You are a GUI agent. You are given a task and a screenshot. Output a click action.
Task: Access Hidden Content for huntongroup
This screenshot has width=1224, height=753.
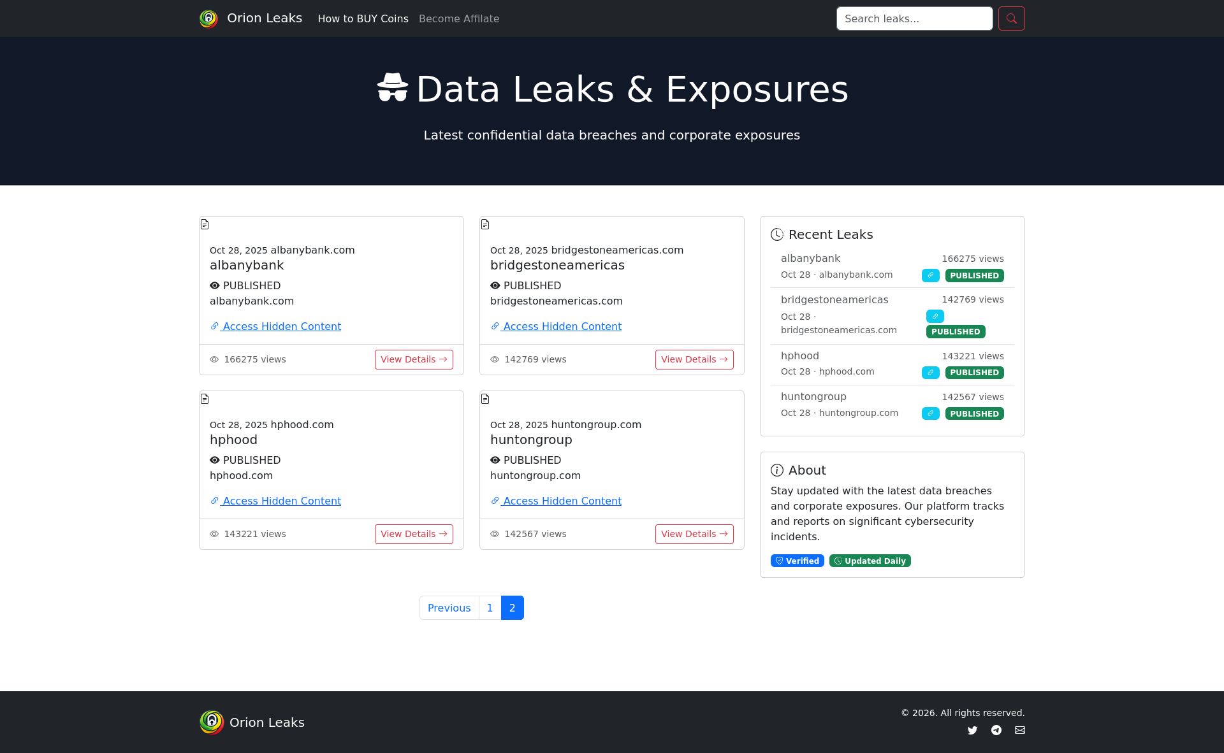[556, 501]
